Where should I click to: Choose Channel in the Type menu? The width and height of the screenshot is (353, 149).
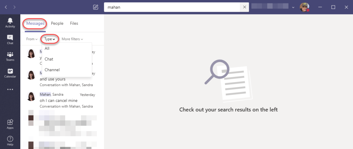[x=67, y=70]
